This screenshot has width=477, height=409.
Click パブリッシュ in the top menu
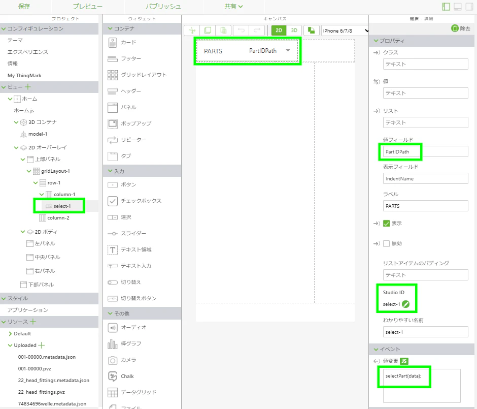tap(163, 7)
